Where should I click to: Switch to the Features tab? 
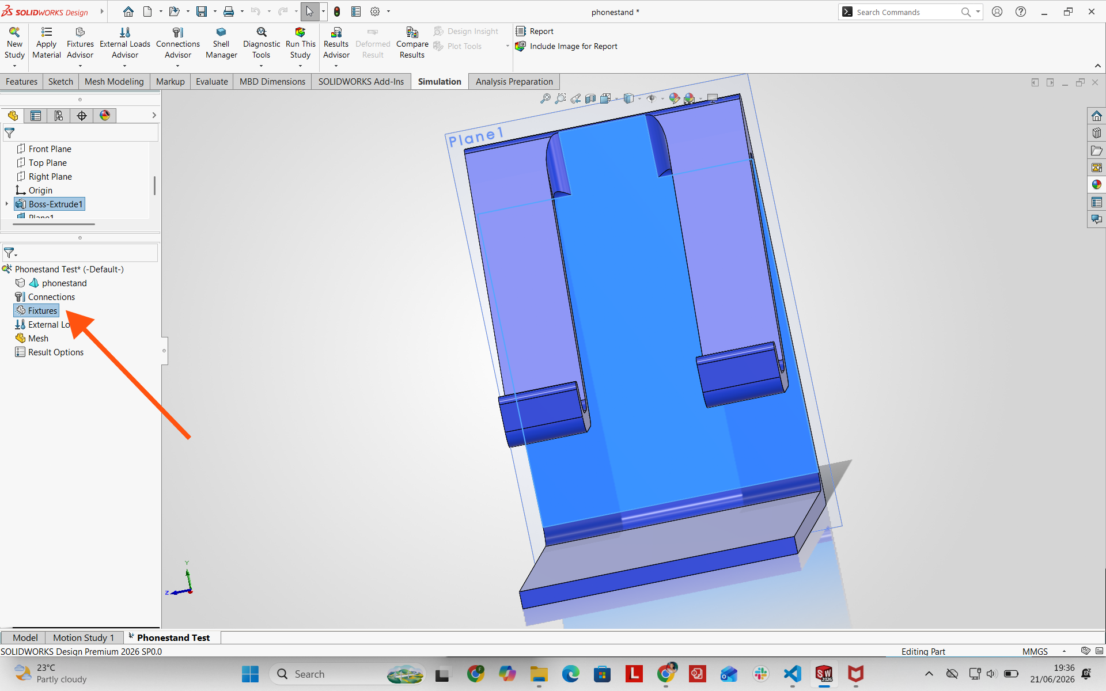[x=21, y=82]
